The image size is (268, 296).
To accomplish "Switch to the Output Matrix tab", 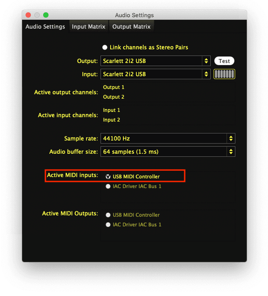I will coord(131,26).
